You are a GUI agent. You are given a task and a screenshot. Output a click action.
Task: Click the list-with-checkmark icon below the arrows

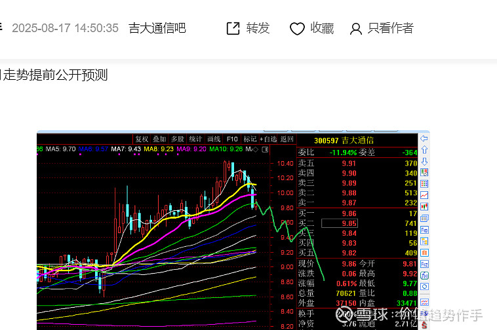tap(424, 172)
